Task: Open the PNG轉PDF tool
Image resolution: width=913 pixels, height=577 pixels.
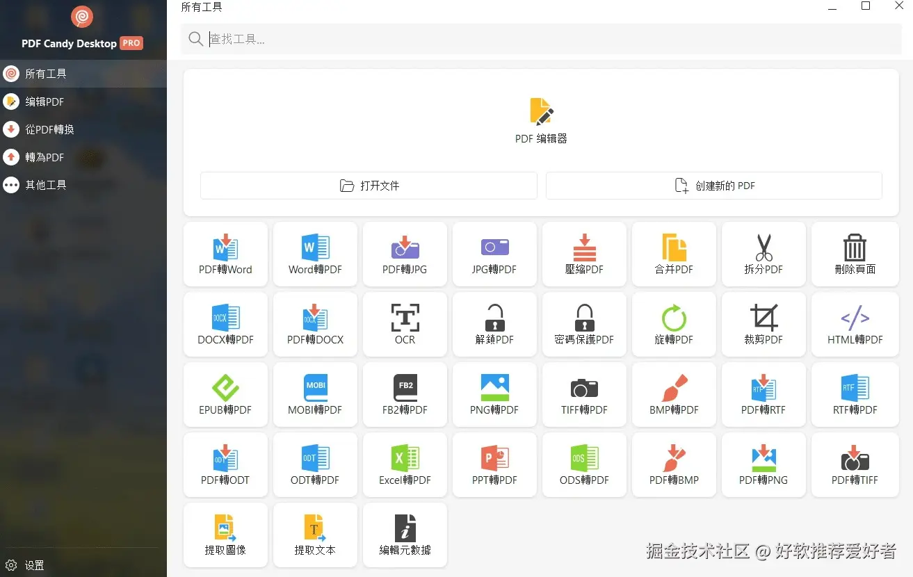Action: point(494,394)
